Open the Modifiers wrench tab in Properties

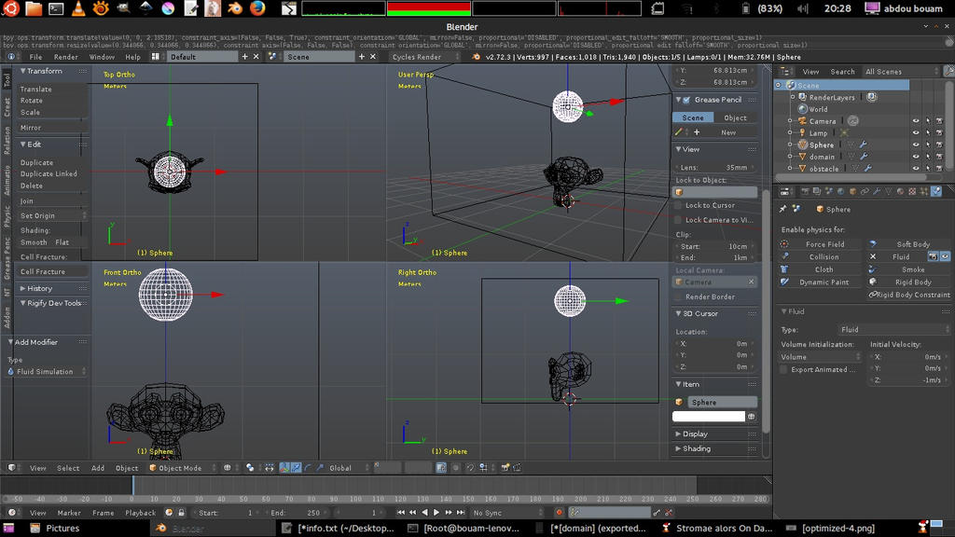(877, 191)
